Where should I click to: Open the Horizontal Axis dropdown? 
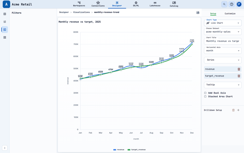click(223, 50)
